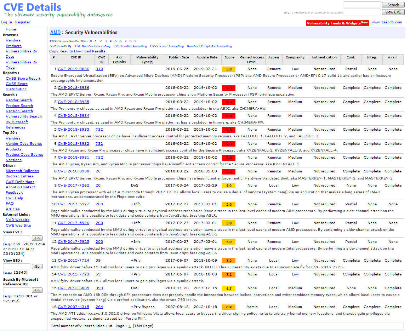This screenshot has width=410, height=331.
Task: Open CWE 310 link in row 1
Action: tap(99, 69)
